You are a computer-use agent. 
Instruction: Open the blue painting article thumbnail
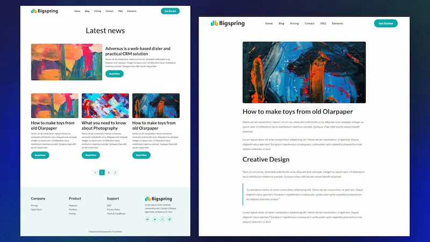[x=156, y=105]
